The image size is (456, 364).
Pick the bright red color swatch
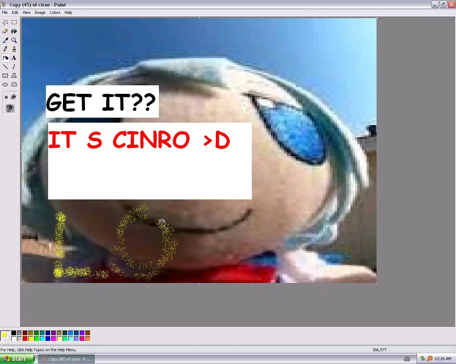click(x=25, y=339)
